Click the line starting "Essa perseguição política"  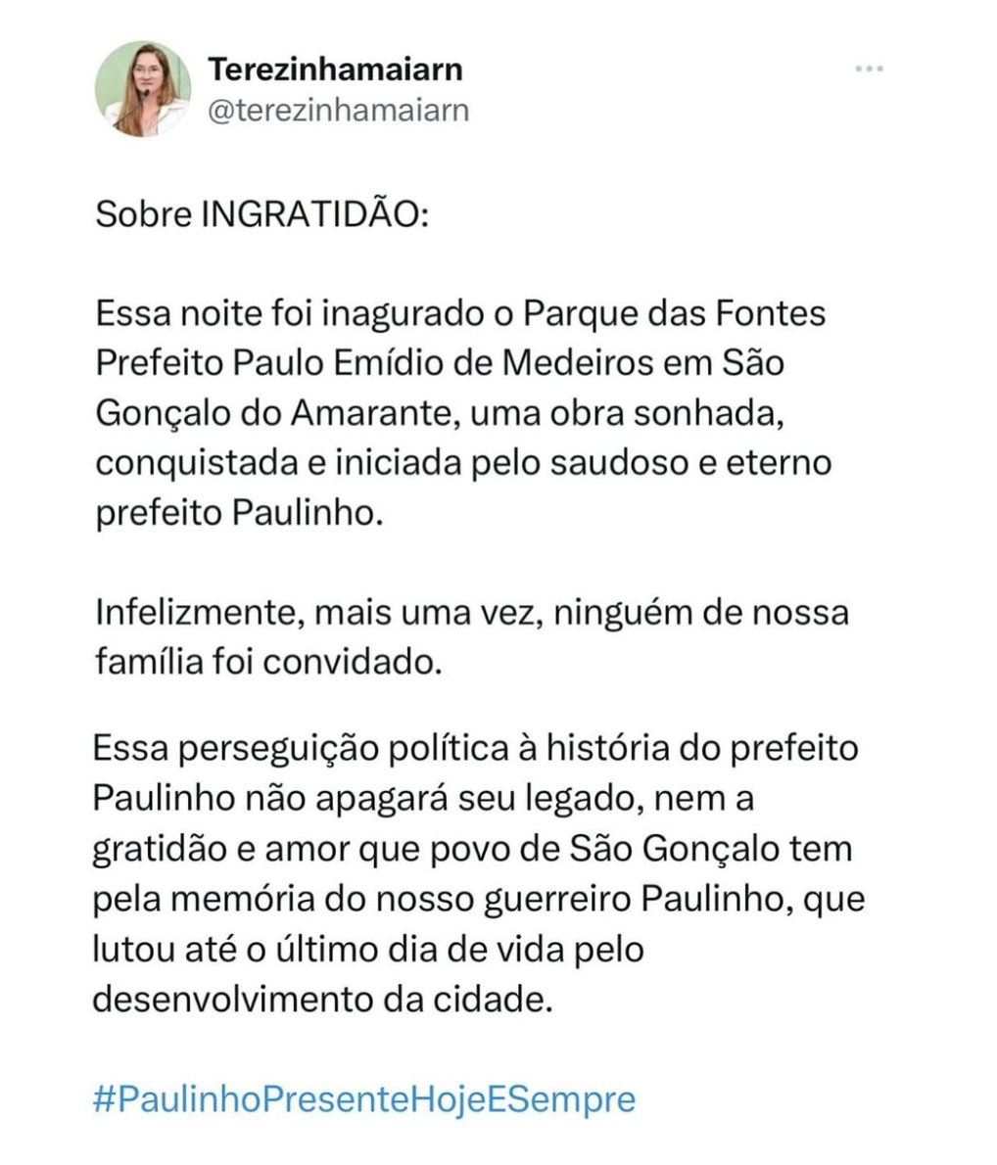(475, 749)
